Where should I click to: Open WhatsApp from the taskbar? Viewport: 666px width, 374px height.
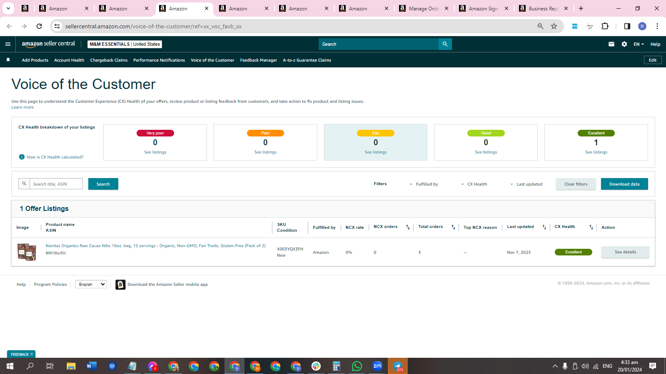[x=357, y=366]
